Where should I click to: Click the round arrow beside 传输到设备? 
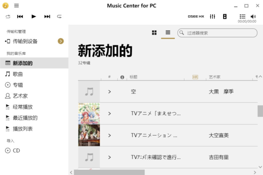(61, 41)
